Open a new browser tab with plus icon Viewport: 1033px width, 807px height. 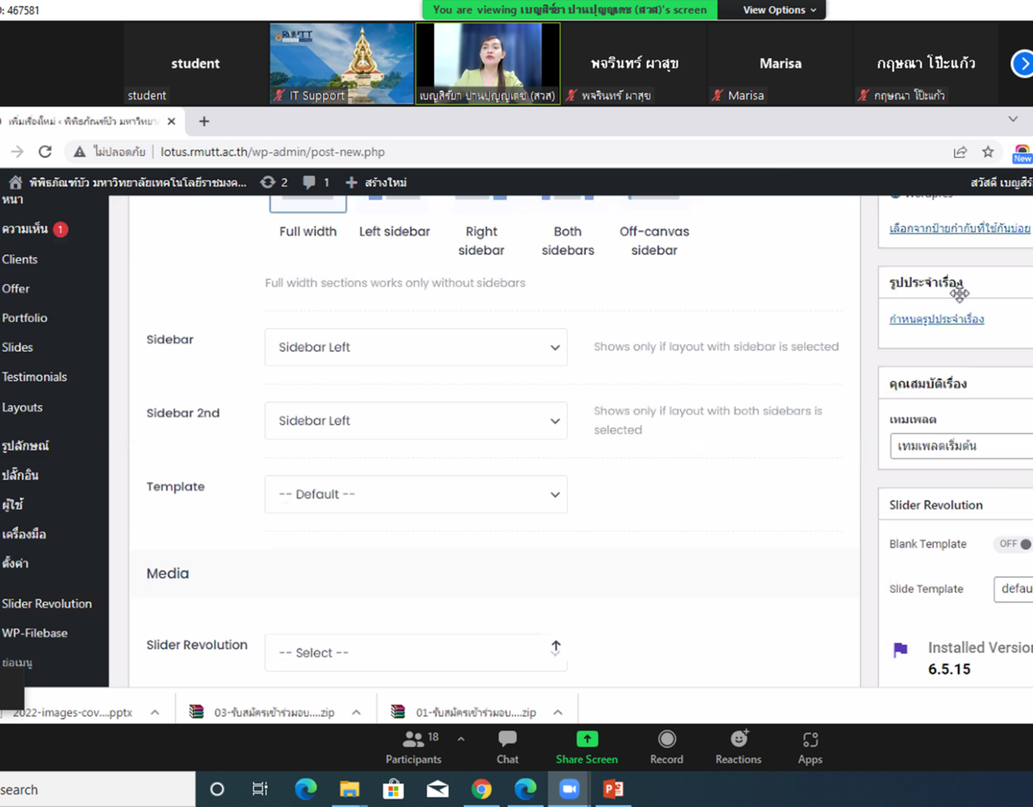204,121
